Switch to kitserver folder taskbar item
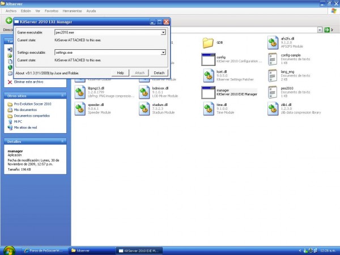Viewport: 340px width, 255px height. click(92, 250)
